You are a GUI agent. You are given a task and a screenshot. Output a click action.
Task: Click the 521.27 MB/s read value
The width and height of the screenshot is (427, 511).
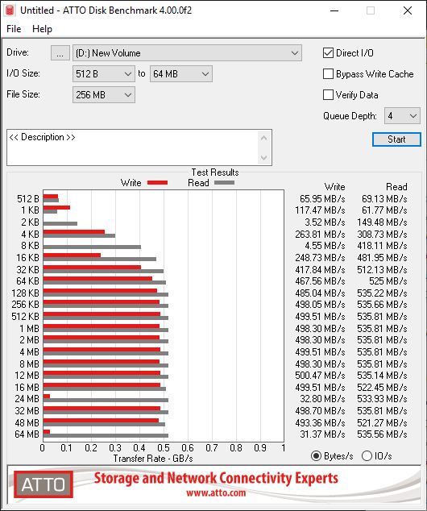tap(382, 422)
